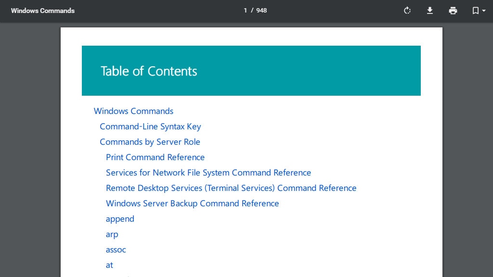The width and height of the screenshot is (493, 277).
Task: Rotate the PDF clockwise
Action: (407, 11)
